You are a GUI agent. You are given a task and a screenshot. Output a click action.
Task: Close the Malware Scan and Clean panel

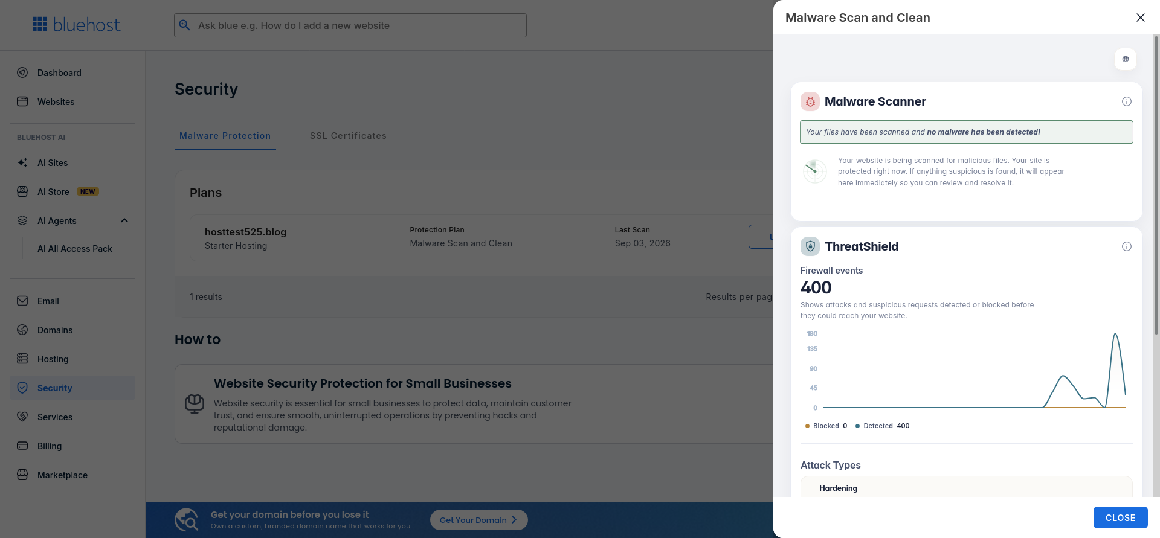click(x=1141, y=18)
